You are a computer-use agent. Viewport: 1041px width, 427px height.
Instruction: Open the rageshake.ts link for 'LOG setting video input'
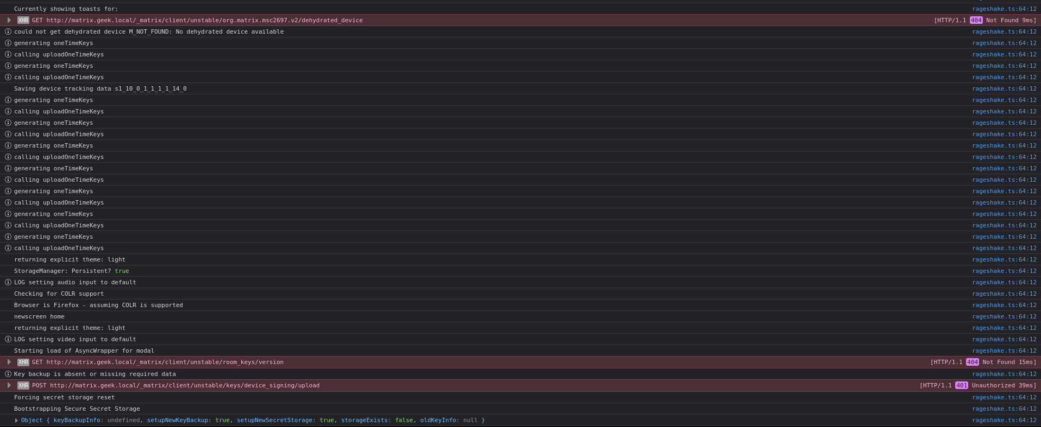pyautogui.click(x=1004, y=339)
